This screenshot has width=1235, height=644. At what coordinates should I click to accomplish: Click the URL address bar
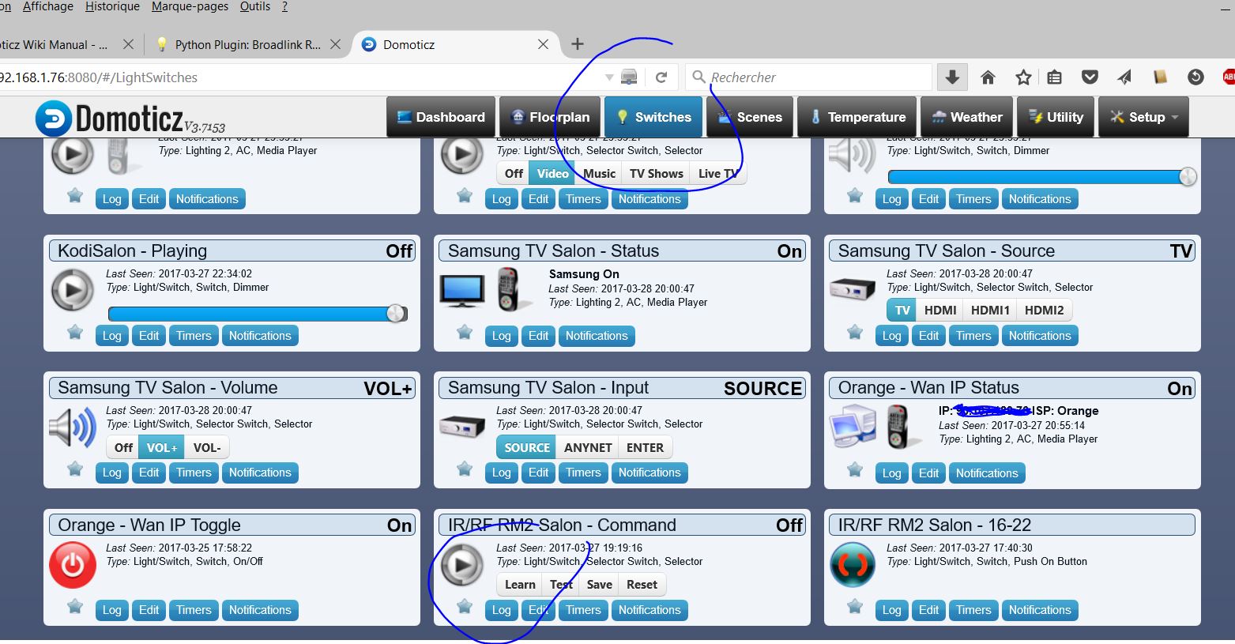pos(300,77)
